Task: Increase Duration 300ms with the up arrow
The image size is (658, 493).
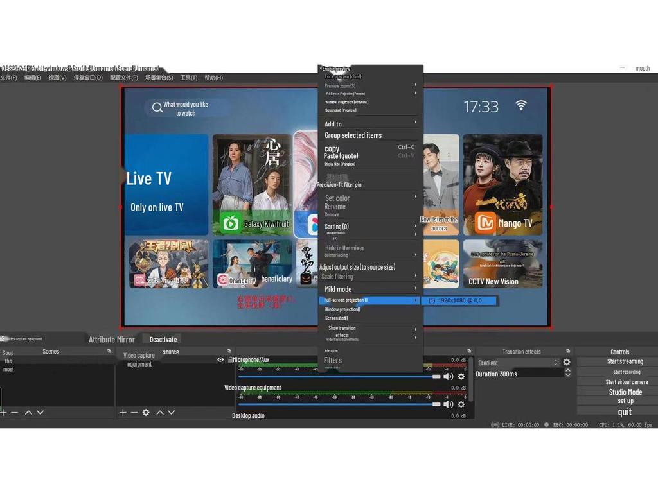Action: [568, 370]
